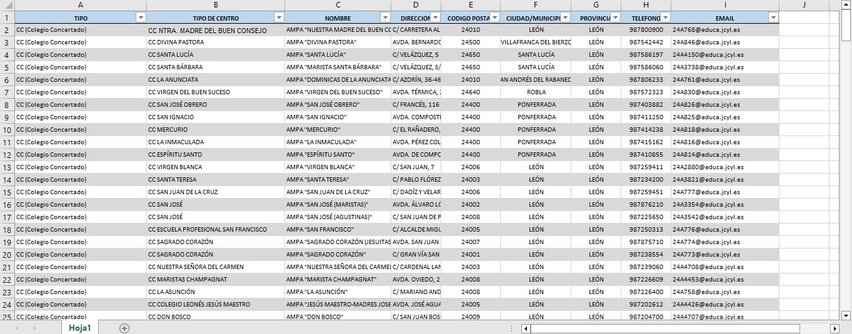852x334 pixels.
Task: Open the TIPO column filter dropdown
Action: tap(141, 18)
